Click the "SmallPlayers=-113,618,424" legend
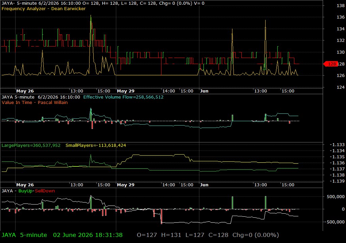346x243 pixels. [x=96, y=145]
